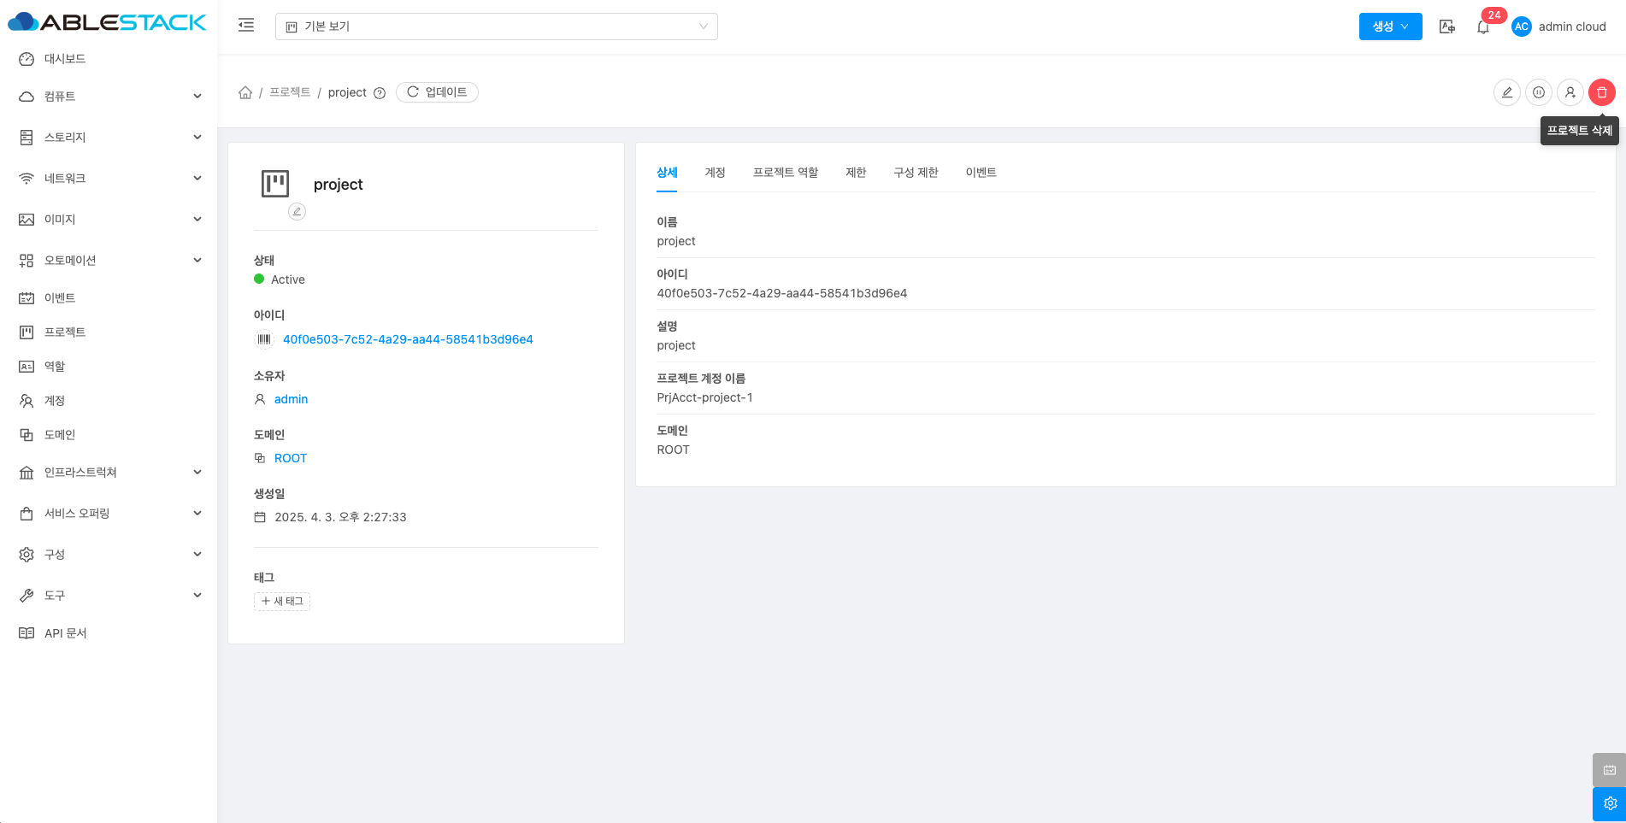Click the language translate icon
The width and height of the screenshot is (1626, 823).
(1446, 26)
